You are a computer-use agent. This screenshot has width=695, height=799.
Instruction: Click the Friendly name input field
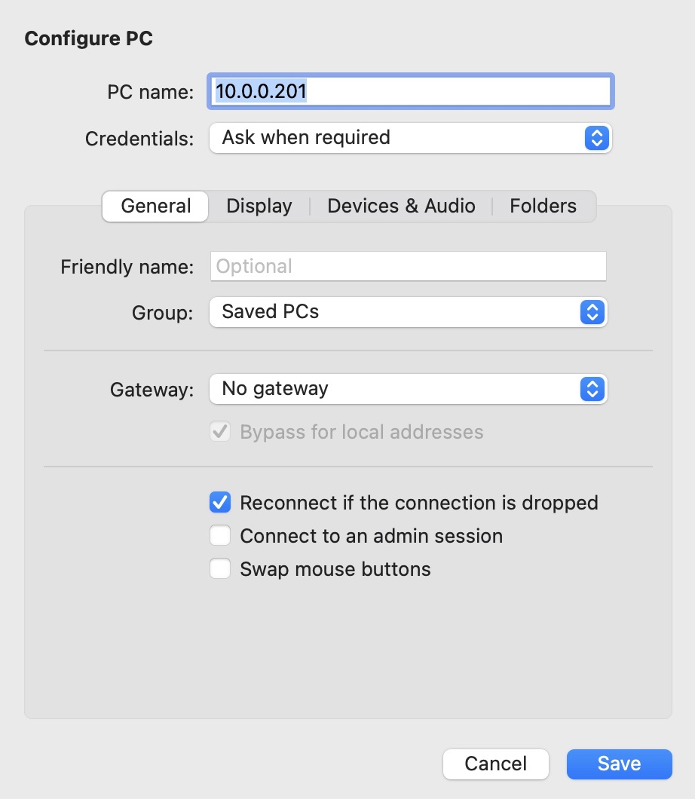tap(408, 266)
